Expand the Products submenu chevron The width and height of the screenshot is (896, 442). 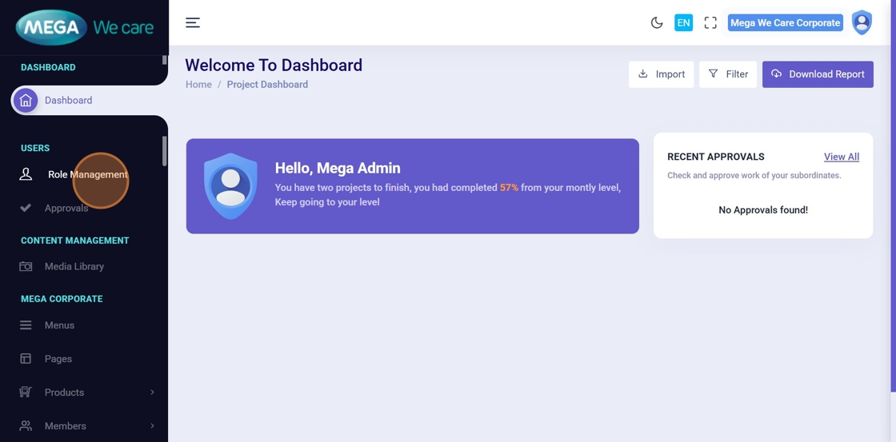[x=152, y=392]
